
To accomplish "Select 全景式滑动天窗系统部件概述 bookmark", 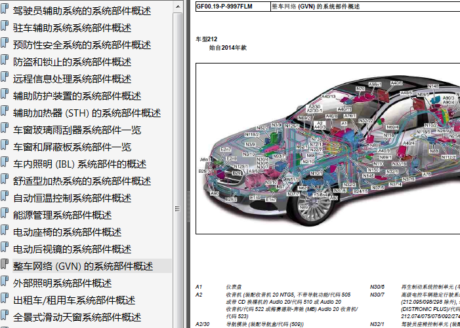I will pyautogui.click(x=77, y=317).
